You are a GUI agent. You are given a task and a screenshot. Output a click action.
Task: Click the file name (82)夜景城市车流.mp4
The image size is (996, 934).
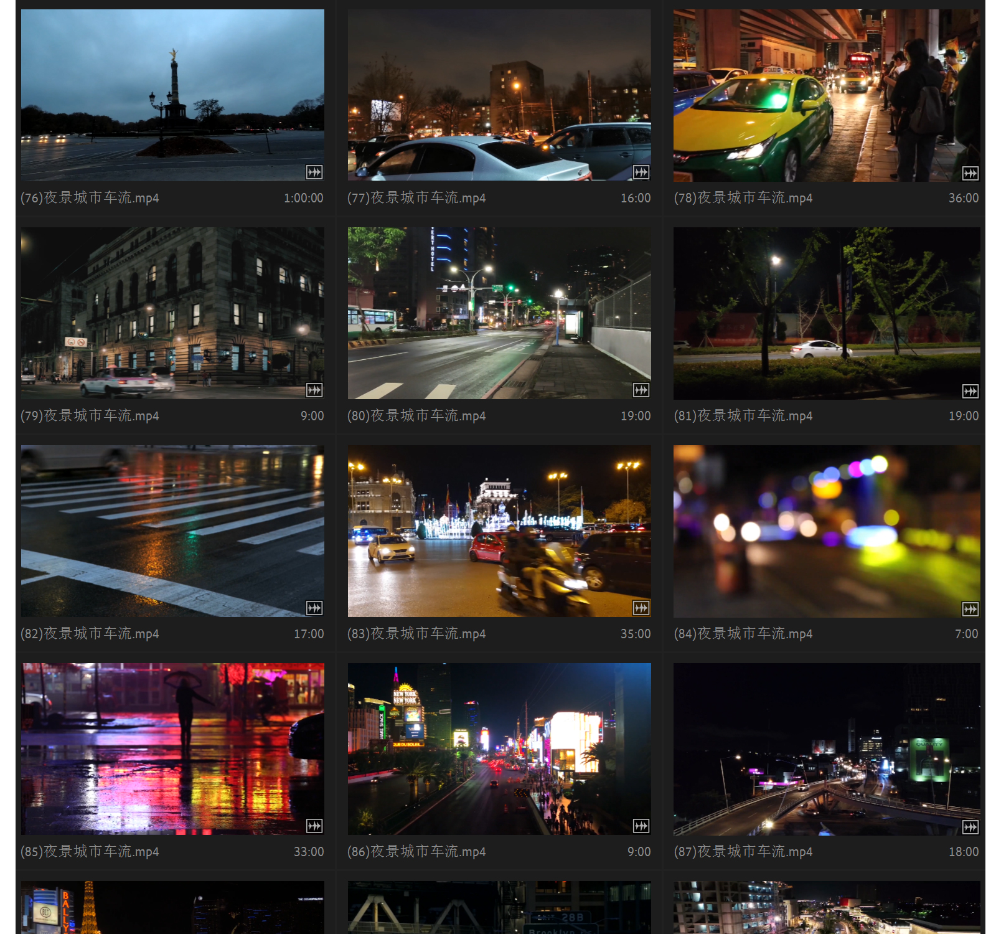[x=90, y=634]
